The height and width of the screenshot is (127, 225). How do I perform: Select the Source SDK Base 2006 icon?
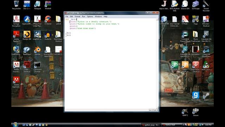tap(48, 52)
